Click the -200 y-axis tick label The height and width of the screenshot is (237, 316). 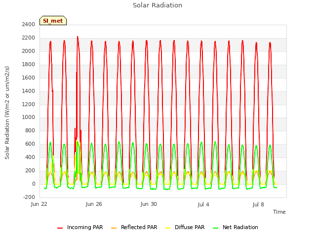pos(29,197)
